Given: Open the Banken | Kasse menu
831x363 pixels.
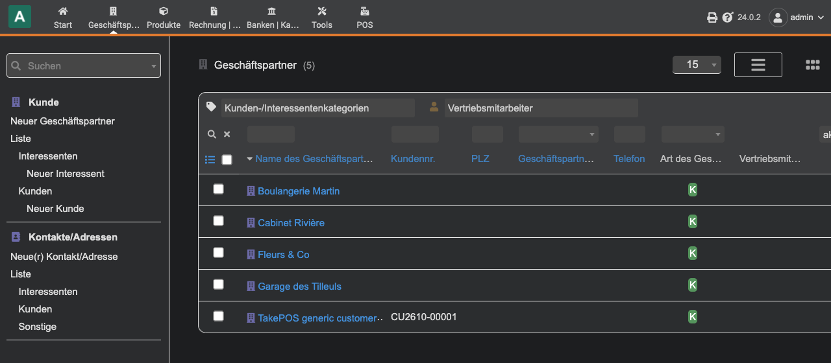Looking at the screenshot, I should coord(271,18).
